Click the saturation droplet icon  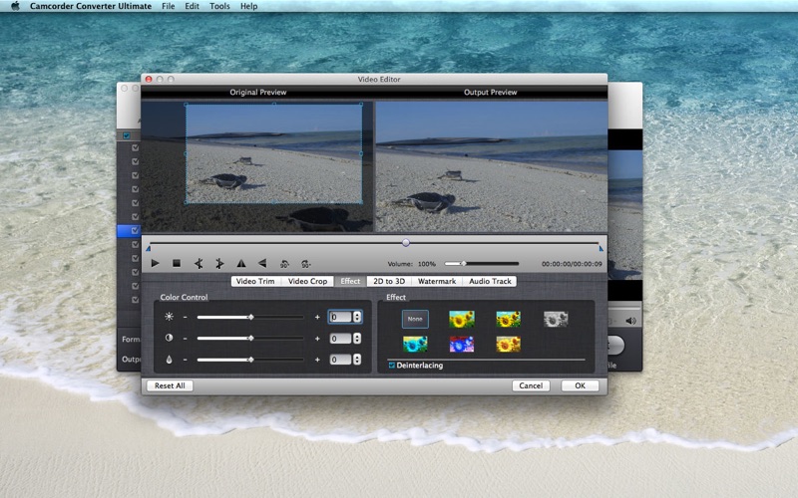click(x=169, y=360)
